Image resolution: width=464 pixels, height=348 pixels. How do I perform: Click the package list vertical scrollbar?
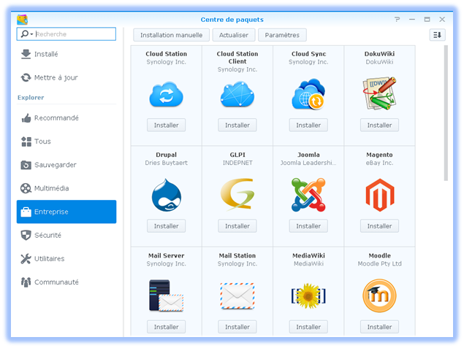(x=446, y=113)
